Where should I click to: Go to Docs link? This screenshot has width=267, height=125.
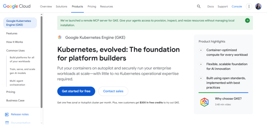coord(211,7)
